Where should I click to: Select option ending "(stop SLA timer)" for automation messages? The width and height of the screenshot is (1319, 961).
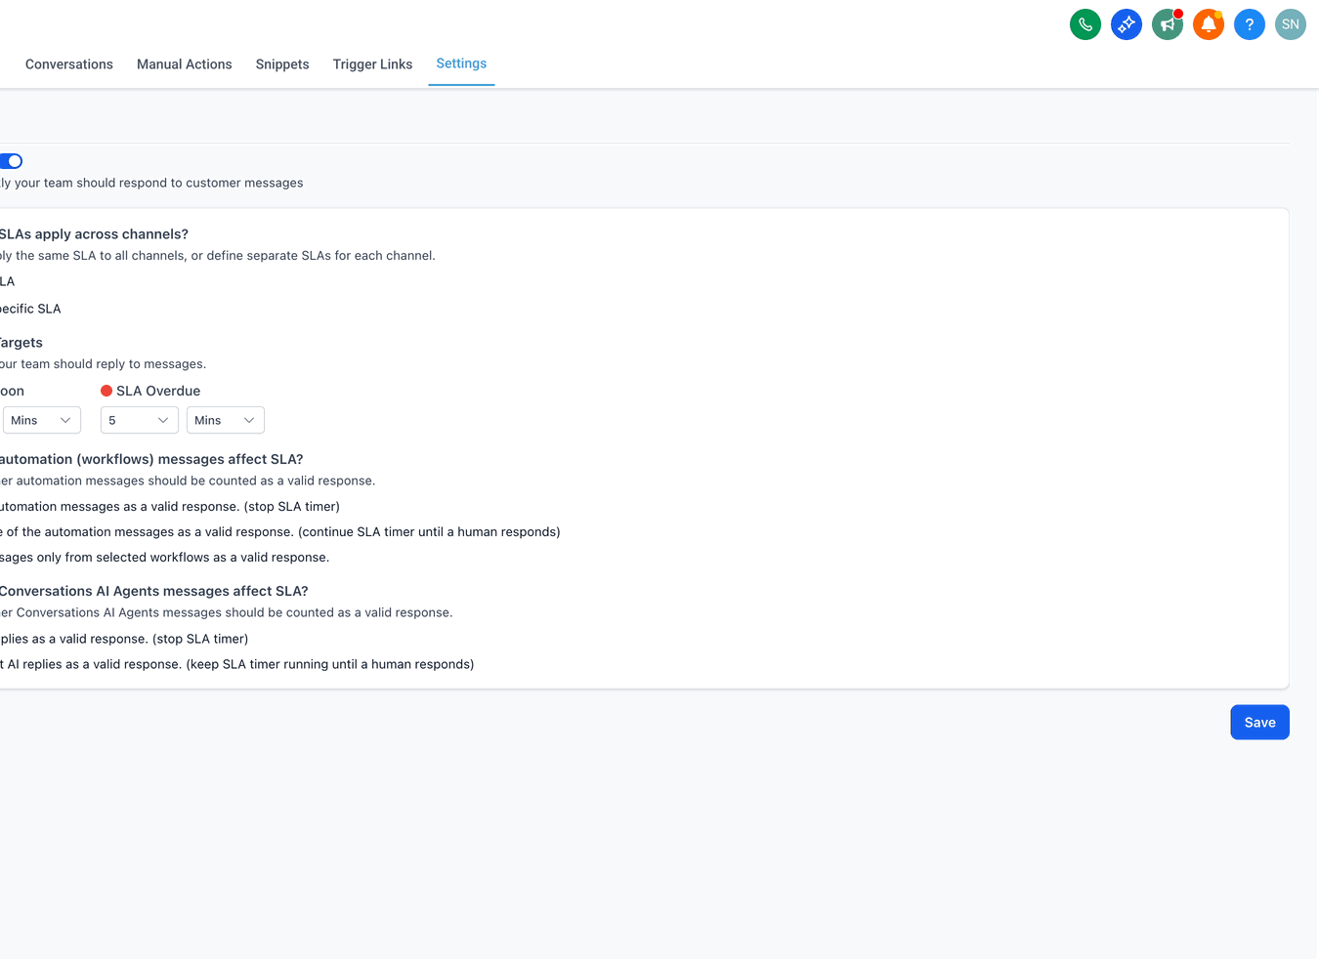(170, 507)
